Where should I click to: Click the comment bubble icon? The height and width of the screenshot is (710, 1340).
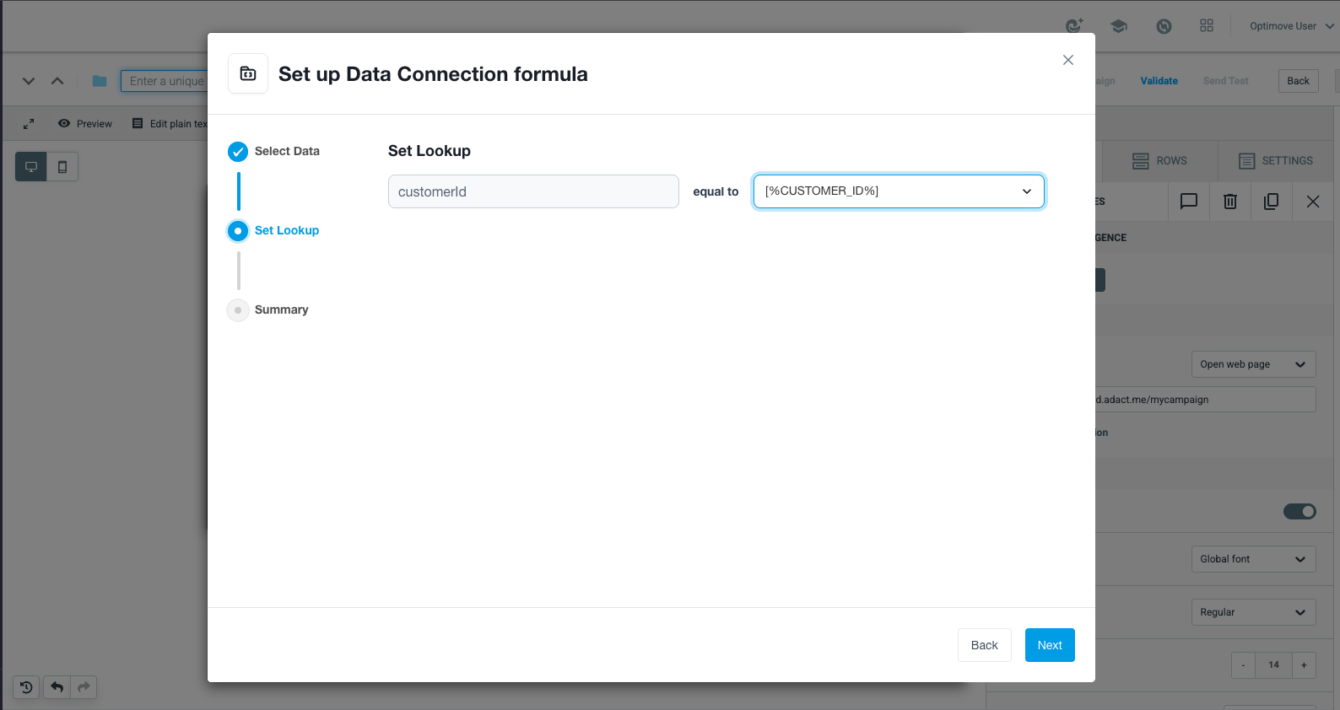(x=1189, y=202)
